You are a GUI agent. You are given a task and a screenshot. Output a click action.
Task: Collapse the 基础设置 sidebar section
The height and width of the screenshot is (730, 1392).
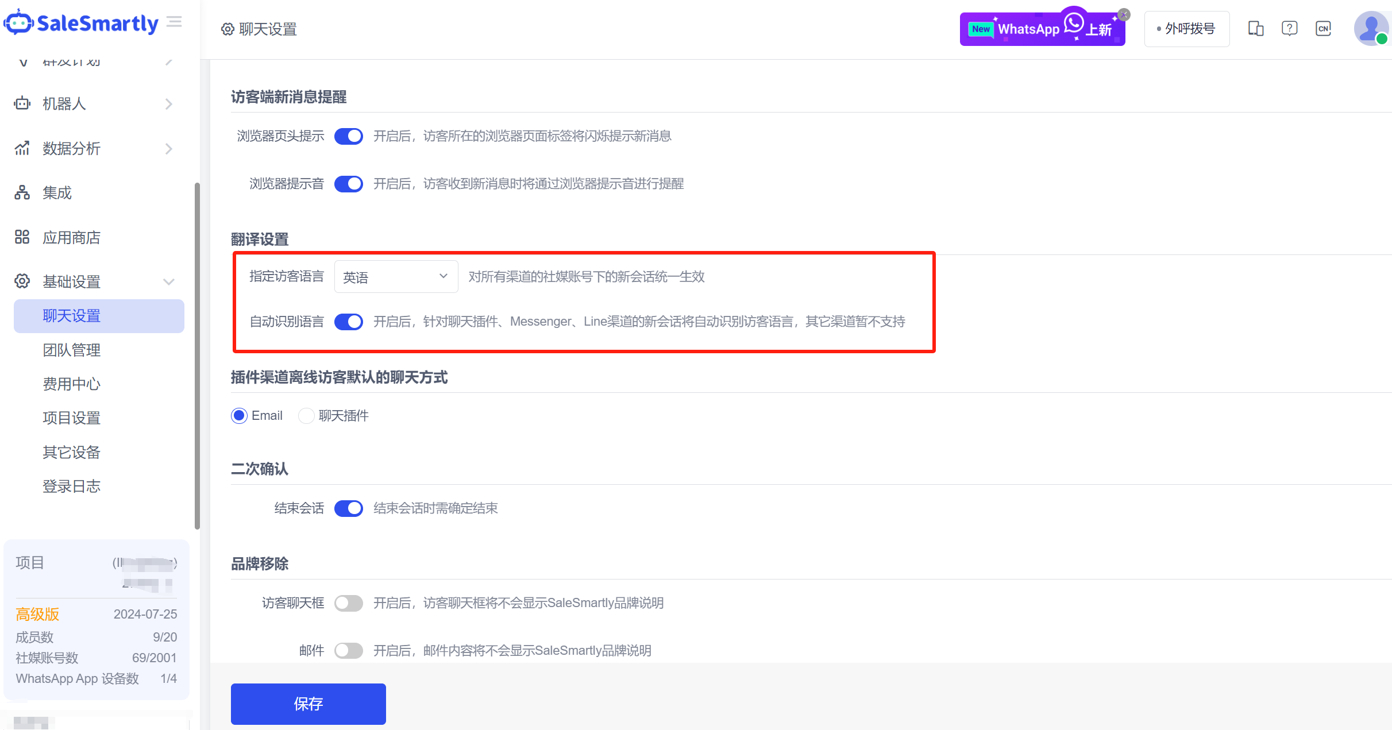point(168,282)
